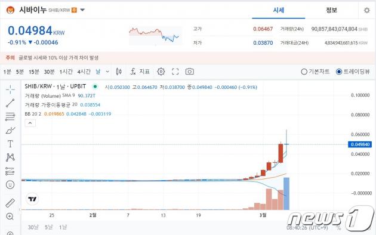Click the SHIB/KRW chart title legend
376x235 pixels.
coord(55,86)
